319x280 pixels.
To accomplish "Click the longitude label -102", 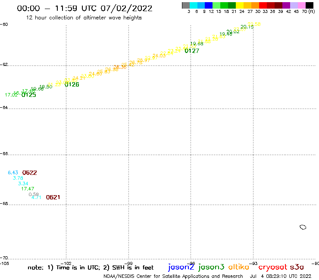I will pyautogui.click(x=66, y=264).
